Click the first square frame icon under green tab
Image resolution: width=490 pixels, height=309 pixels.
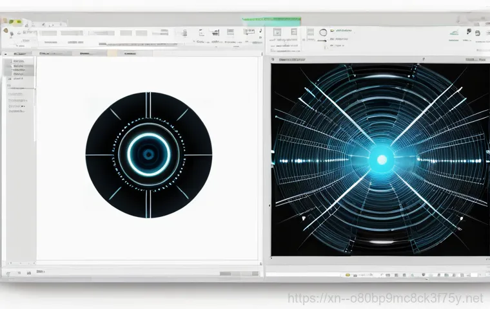click(277, 32)
